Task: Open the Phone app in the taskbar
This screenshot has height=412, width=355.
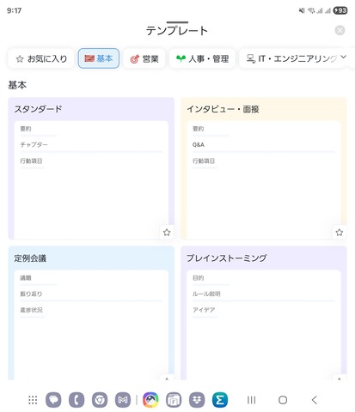Action: pyautogui.click(x=77, y=400)
